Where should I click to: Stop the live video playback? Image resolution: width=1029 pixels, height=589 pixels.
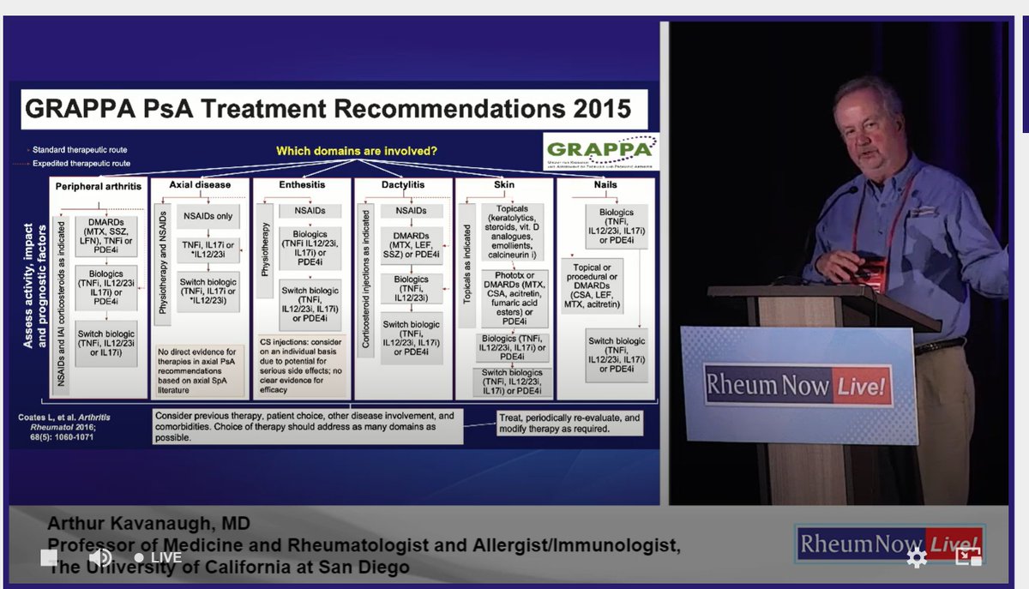[50, 558]
